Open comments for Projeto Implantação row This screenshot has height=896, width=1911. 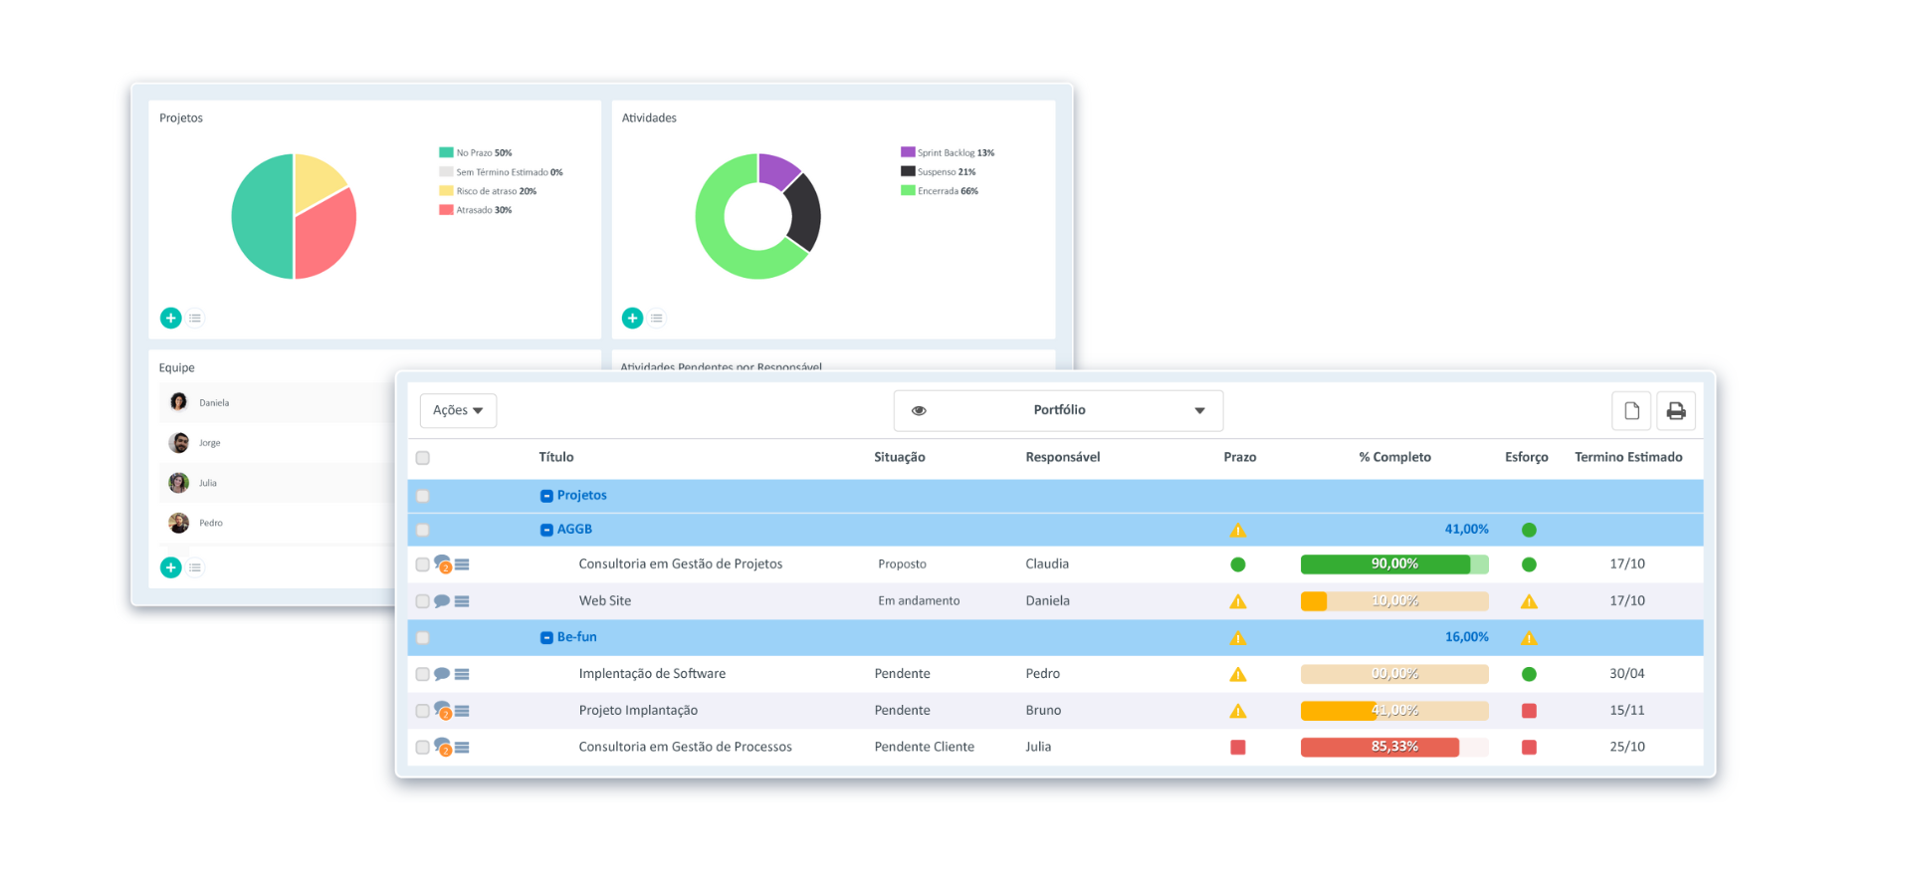pyautogui.click(x=443, y=711)
